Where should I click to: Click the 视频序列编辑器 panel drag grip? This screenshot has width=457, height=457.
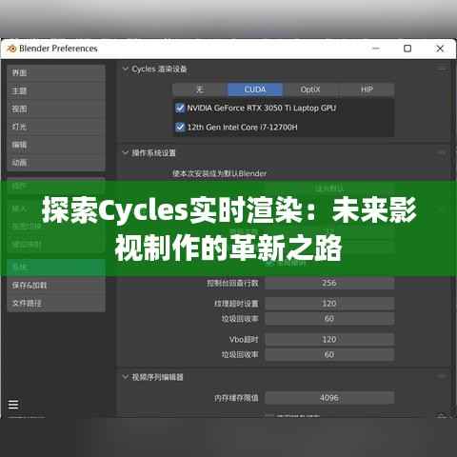(442, 377)
